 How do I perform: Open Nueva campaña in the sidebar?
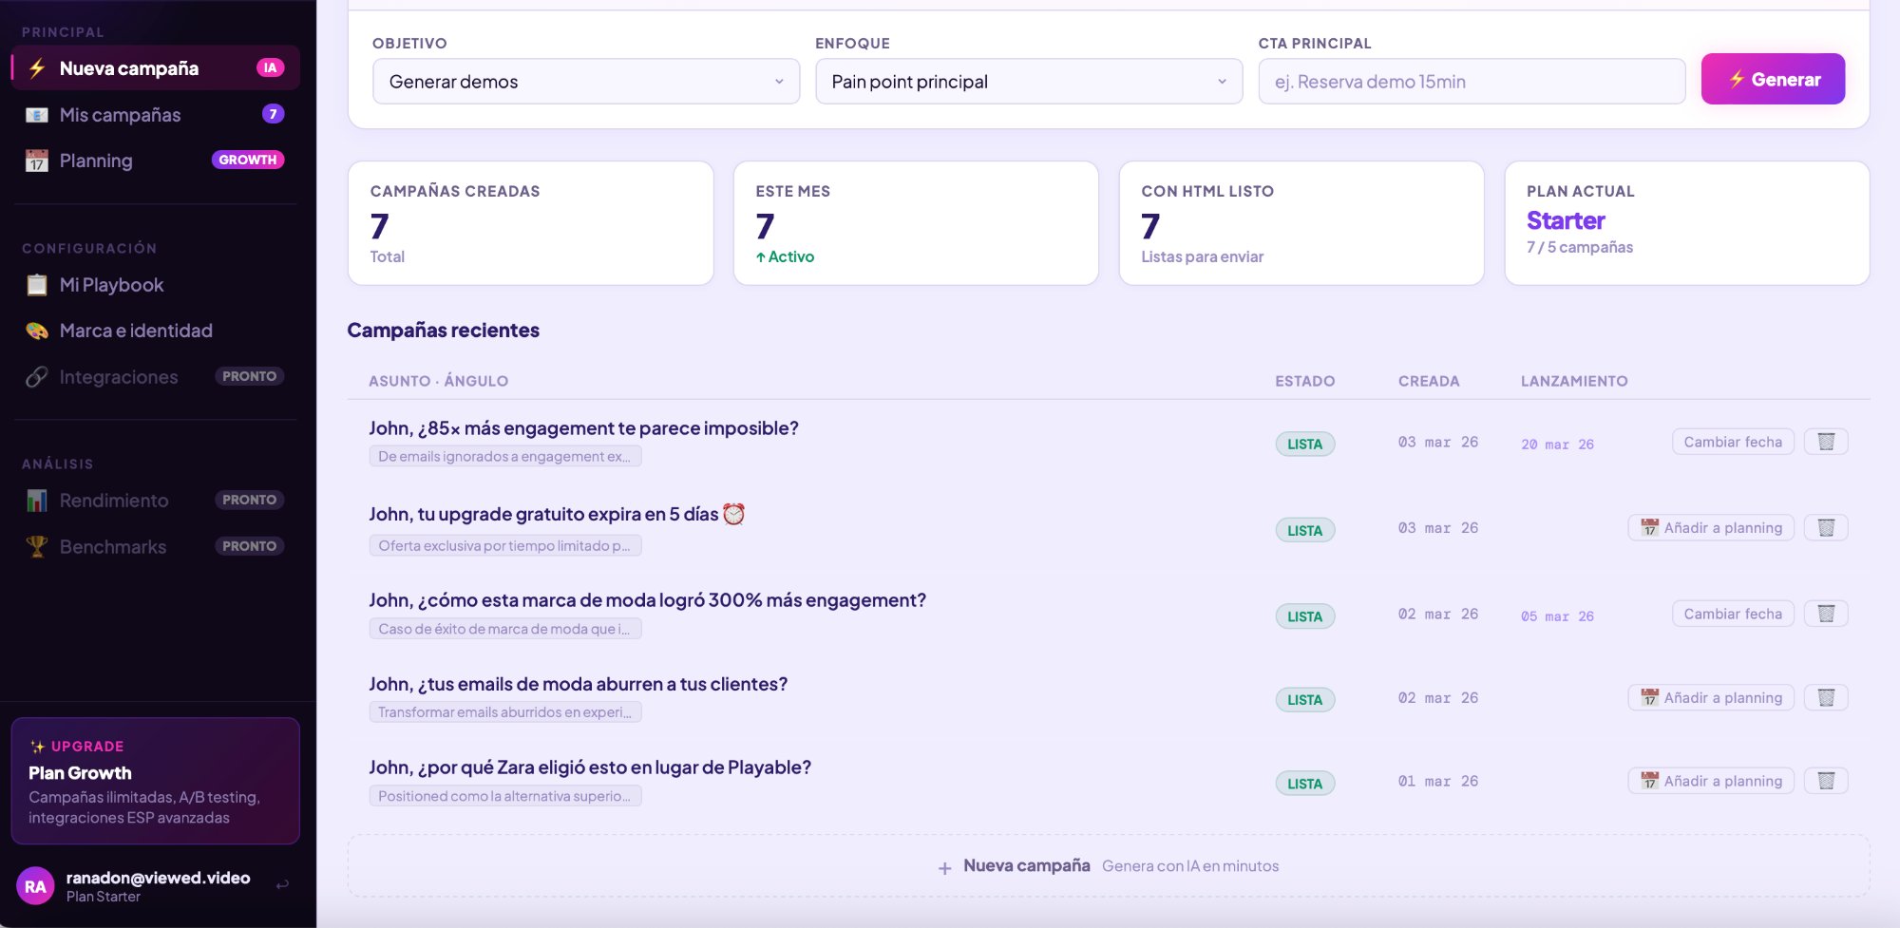156,68
